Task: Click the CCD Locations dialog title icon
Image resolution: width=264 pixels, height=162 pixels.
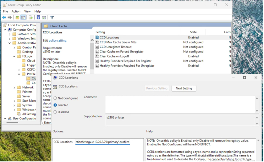Action: click(55, 78)
